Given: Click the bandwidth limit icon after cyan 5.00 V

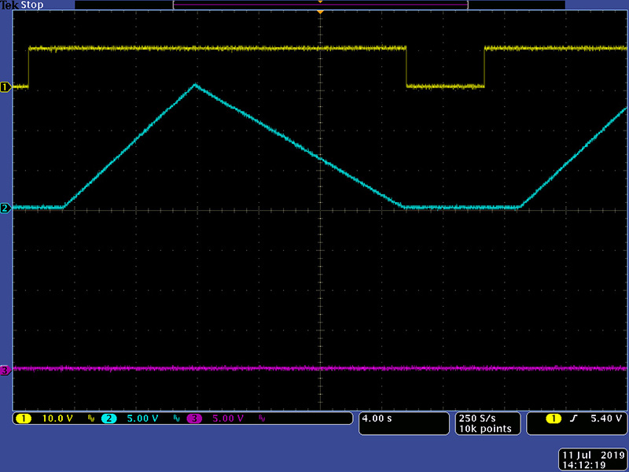Looking at the screenshot, I should pyautogui.click(x=176, y=419).
